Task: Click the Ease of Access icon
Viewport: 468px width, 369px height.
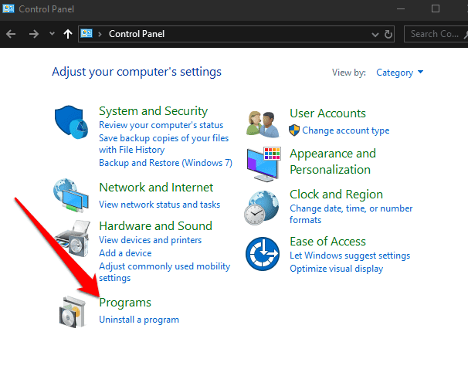Action: (263, 254)
